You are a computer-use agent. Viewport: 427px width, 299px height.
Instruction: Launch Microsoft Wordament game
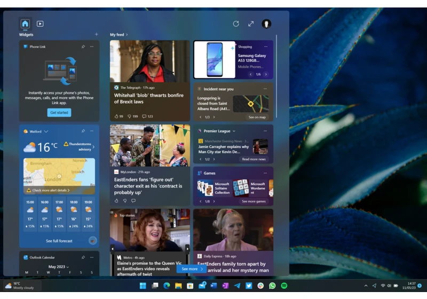click(250, 188)
